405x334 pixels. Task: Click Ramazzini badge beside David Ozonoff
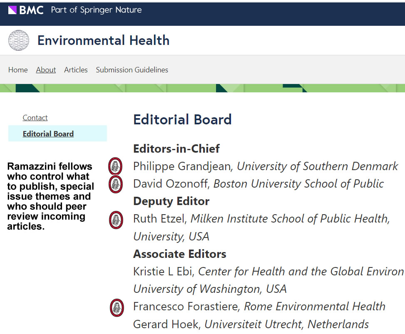(115, 184)
